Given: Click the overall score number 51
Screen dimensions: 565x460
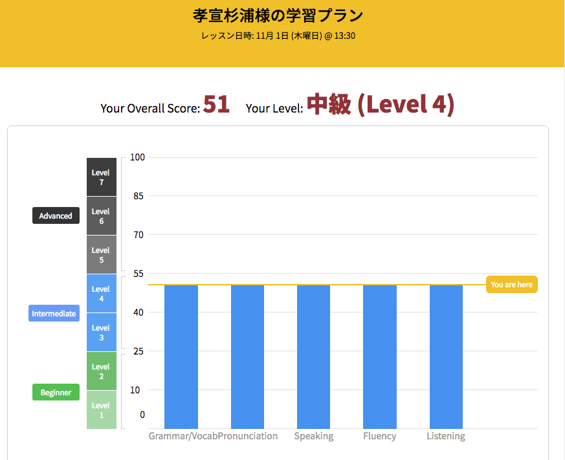Looking at the screenshot, I should (216, 105).
